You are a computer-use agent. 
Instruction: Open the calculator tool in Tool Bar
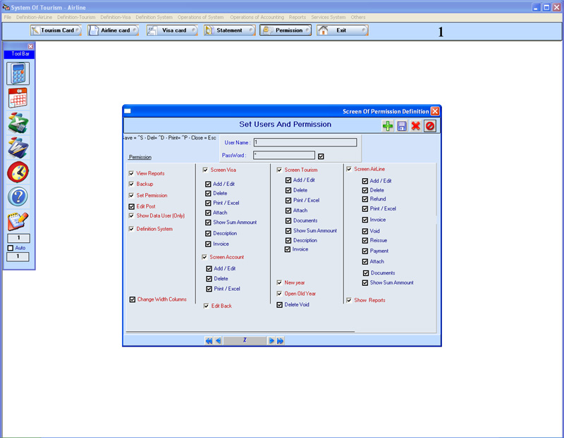(18, 73)
